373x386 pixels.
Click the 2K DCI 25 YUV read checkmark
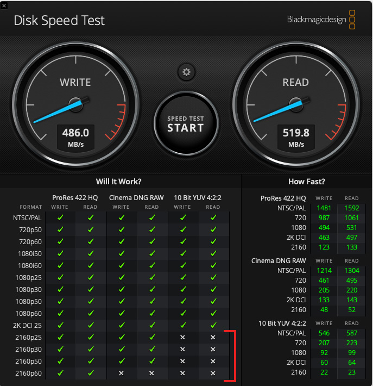coord(213,325)
